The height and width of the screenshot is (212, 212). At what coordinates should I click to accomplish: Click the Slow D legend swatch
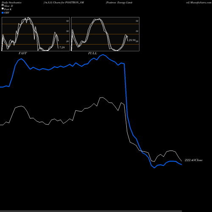point(3,5)
